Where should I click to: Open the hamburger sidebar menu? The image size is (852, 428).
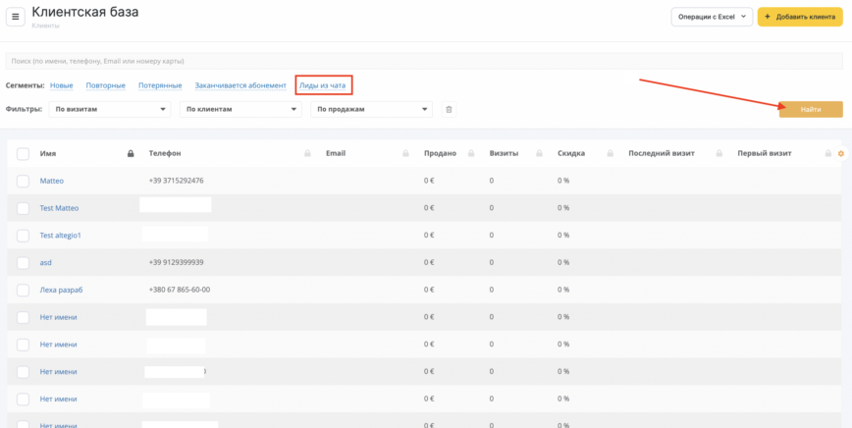pos(17,18)
